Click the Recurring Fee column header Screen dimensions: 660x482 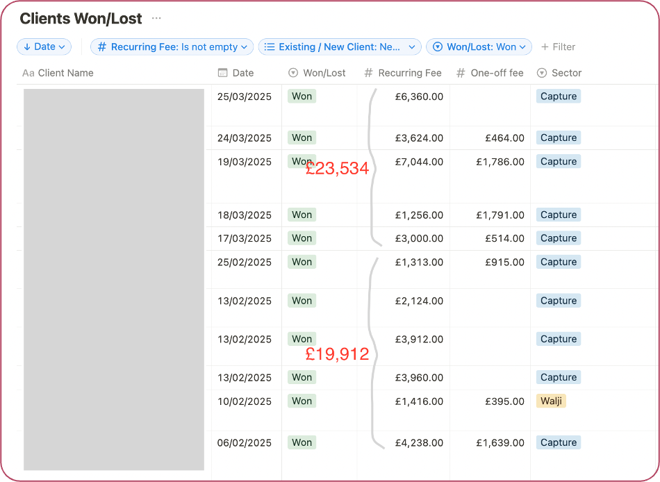tap(403, 73)
